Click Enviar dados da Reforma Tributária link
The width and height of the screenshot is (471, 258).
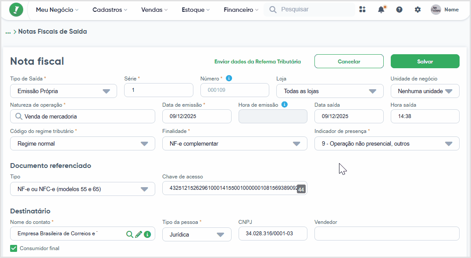pyautogui.click(x=257, y=61)
